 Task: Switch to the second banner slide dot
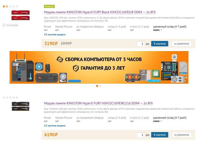click(x=100, y=86)
